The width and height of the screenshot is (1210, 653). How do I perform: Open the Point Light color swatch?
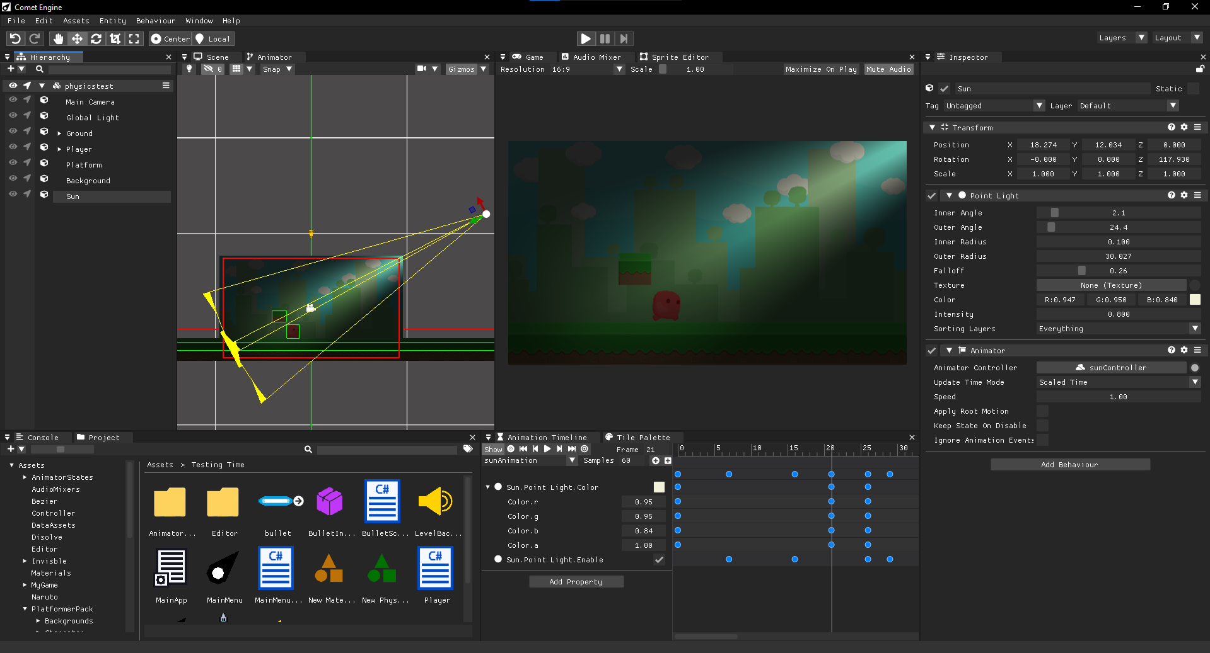click(x=1195, y=300)
